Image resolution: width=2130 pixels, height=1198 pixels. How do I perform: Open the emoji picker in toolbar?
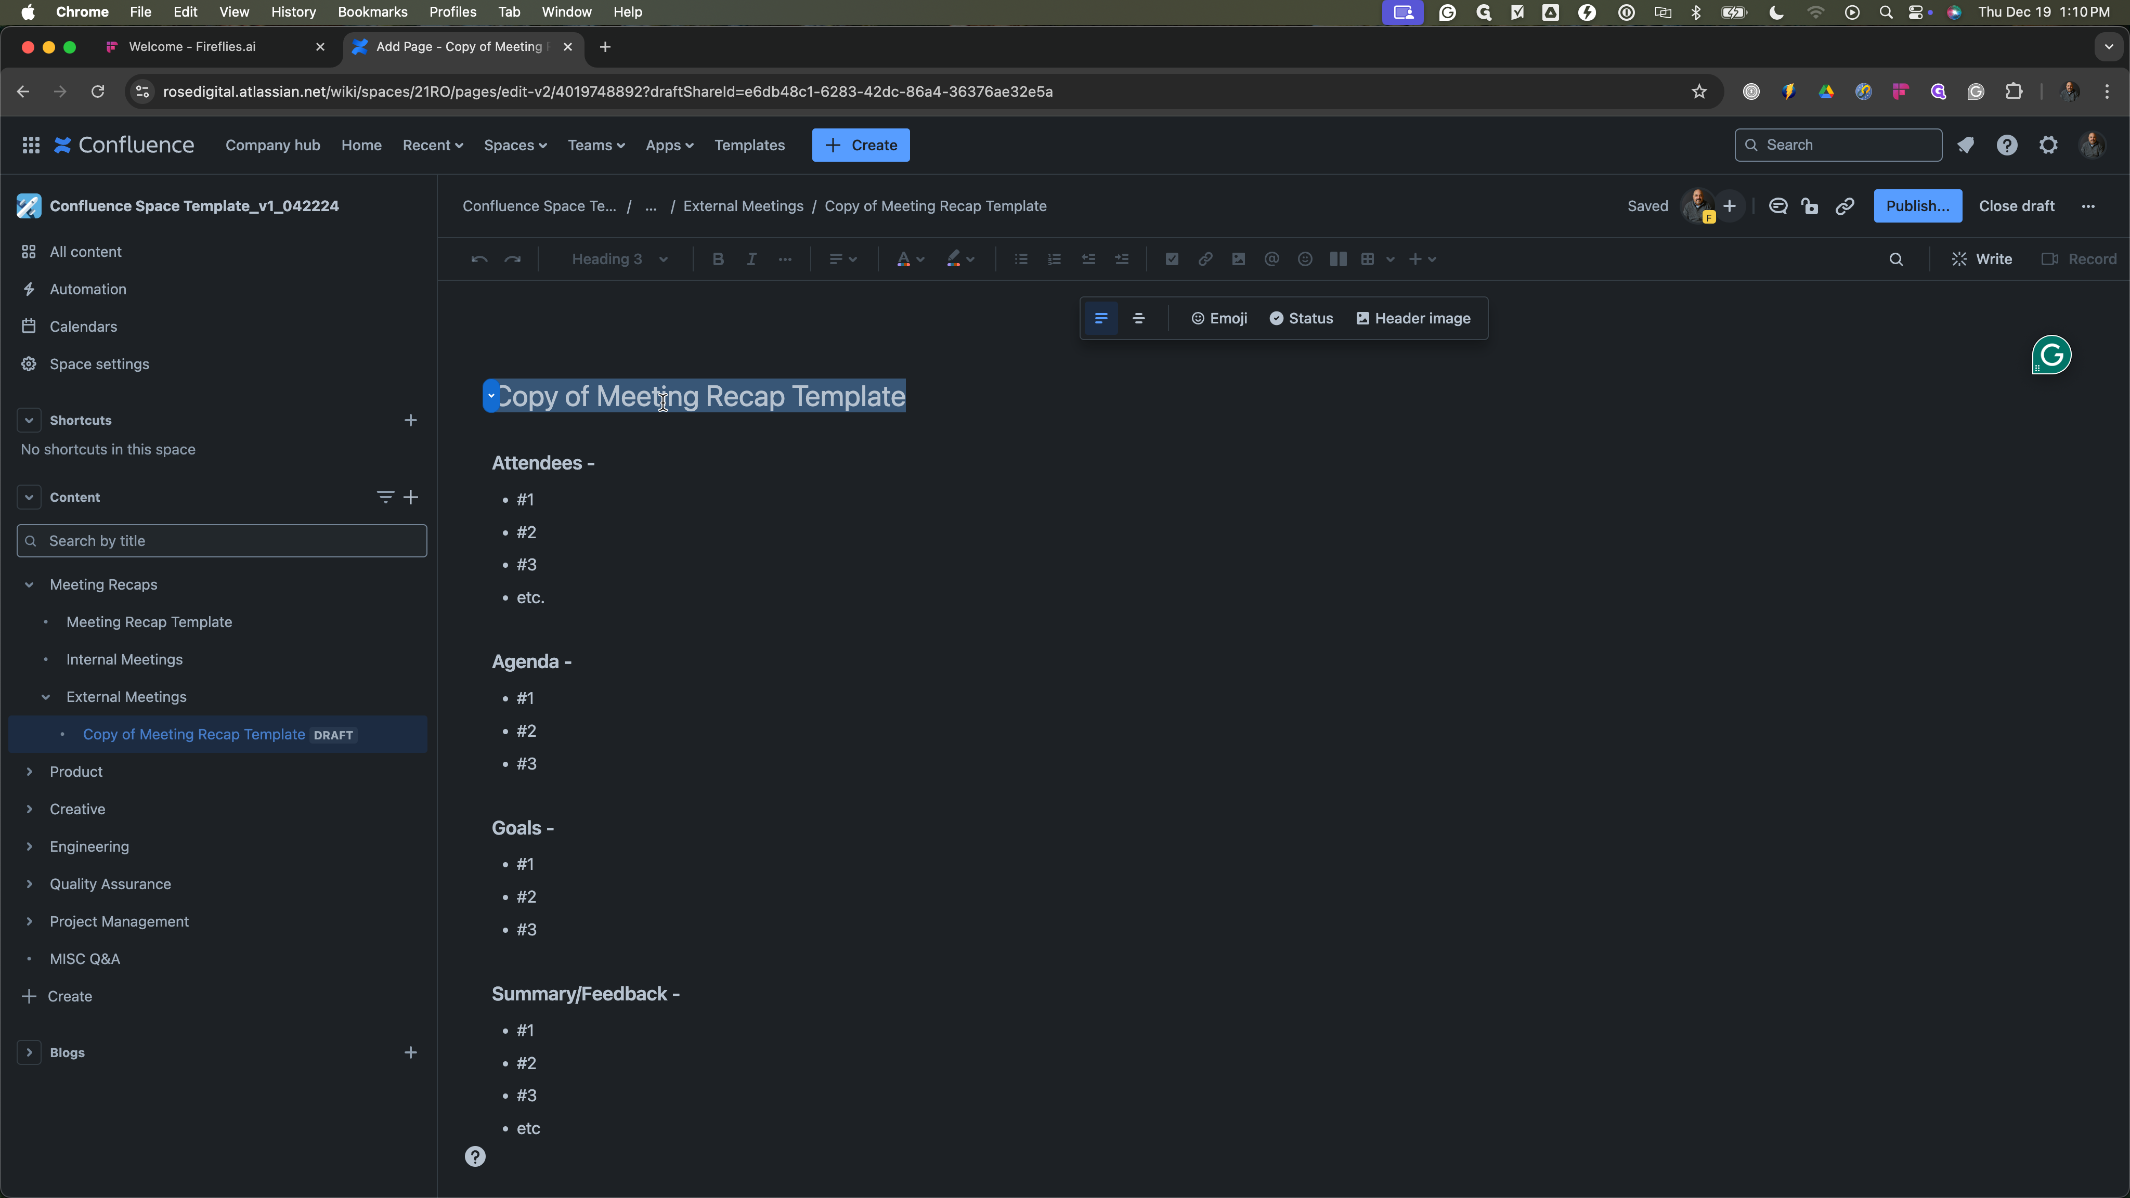click(x=1305, y=259)
